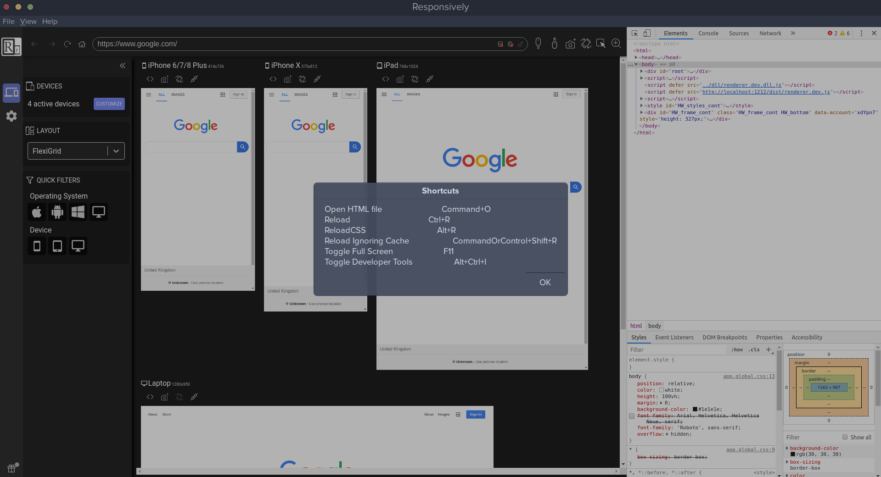Click the white color swatch
Viewport: 881px width, 477px height.
click(x=662, y=390)
